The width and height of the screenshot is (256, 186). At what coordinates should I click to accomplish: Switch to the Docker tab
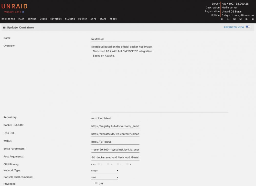[x=83, y=19]
